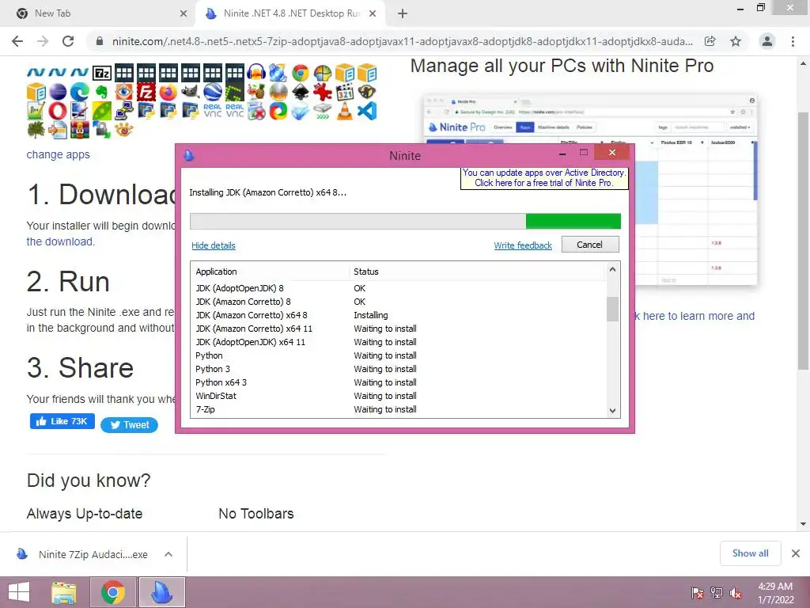The image size is (810, 608).
Task: Reload the Ninite page
Action: (68, 41)
